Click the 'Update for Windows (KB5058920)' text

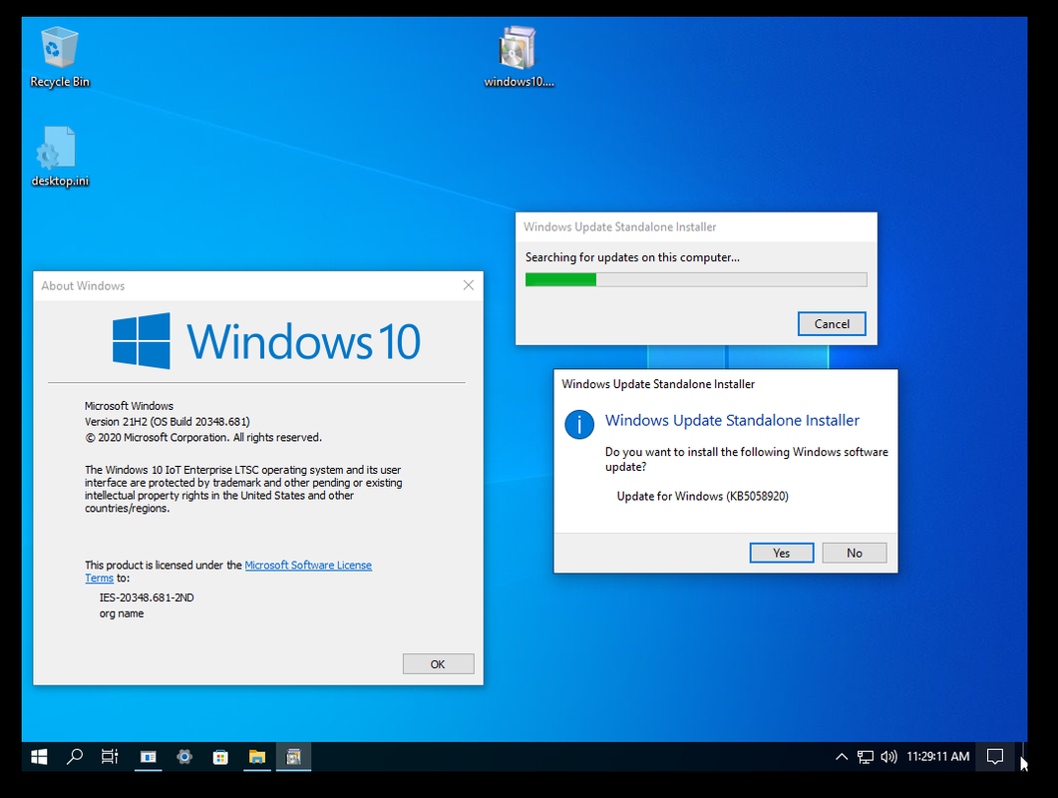coord(702,496)
